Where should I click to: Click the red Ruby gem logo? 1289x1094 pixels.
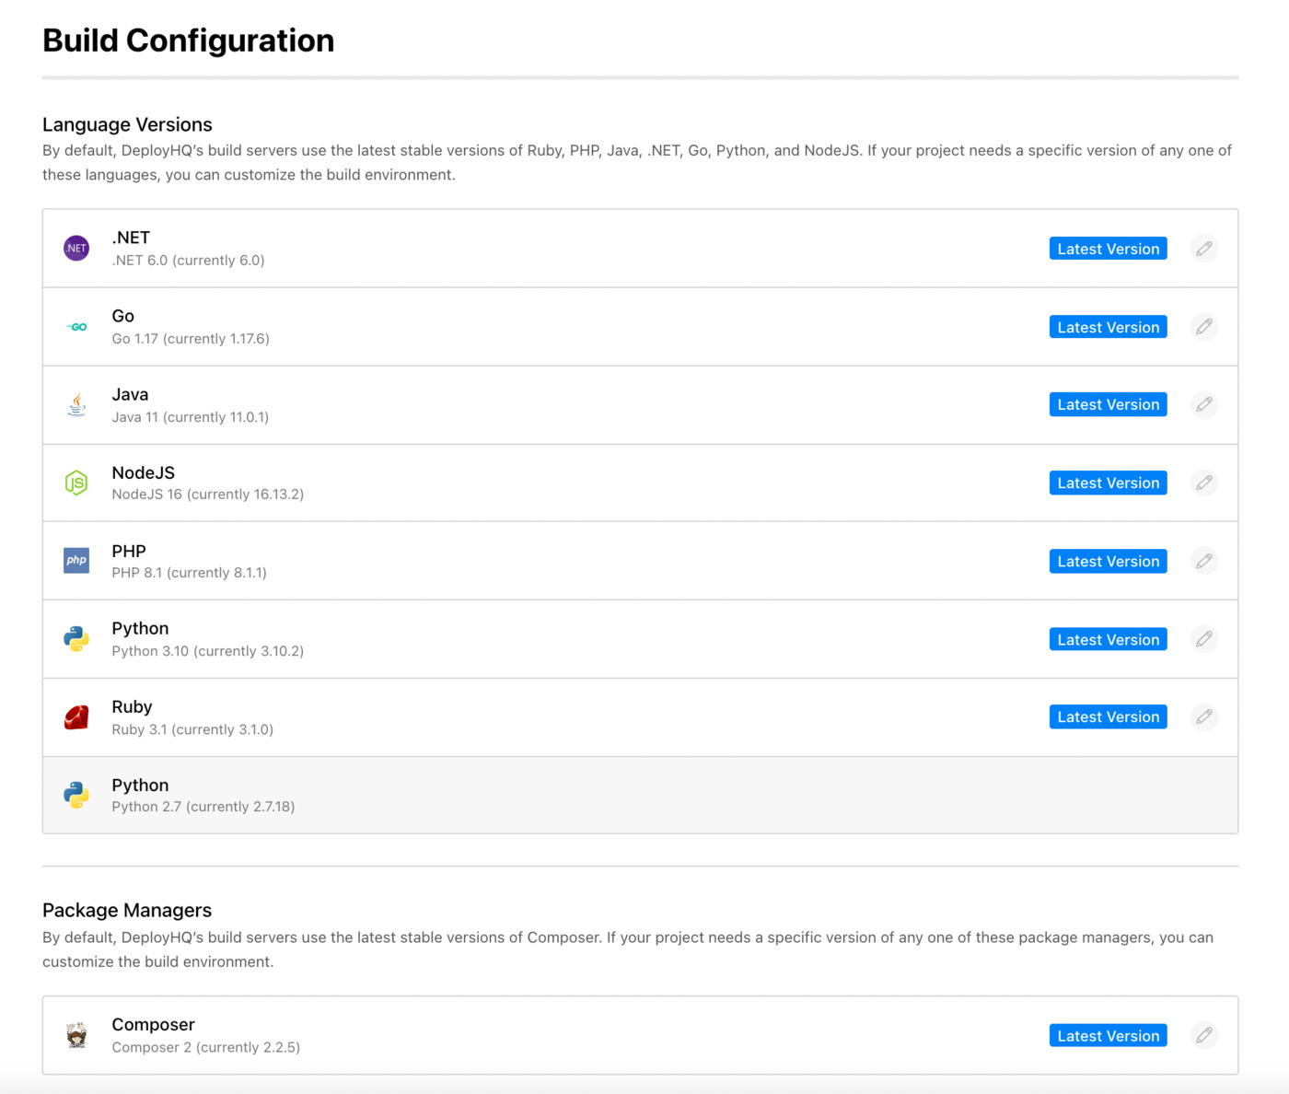pyautogui.click(x=76, y=716)
